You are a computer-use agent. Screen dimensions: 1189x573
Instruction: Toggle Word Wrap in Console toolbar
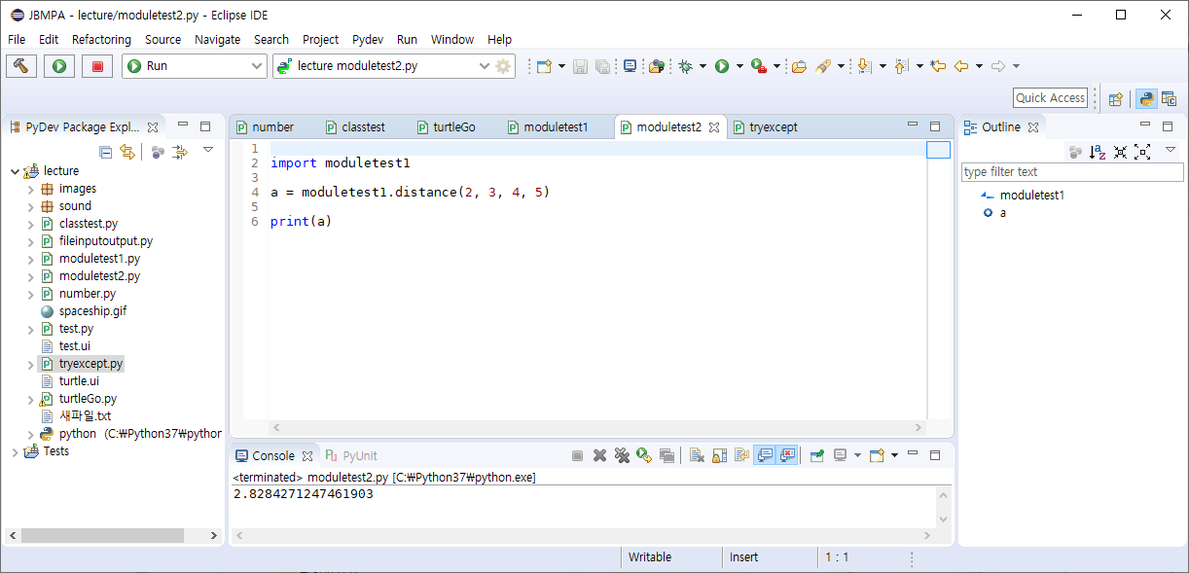741,455
